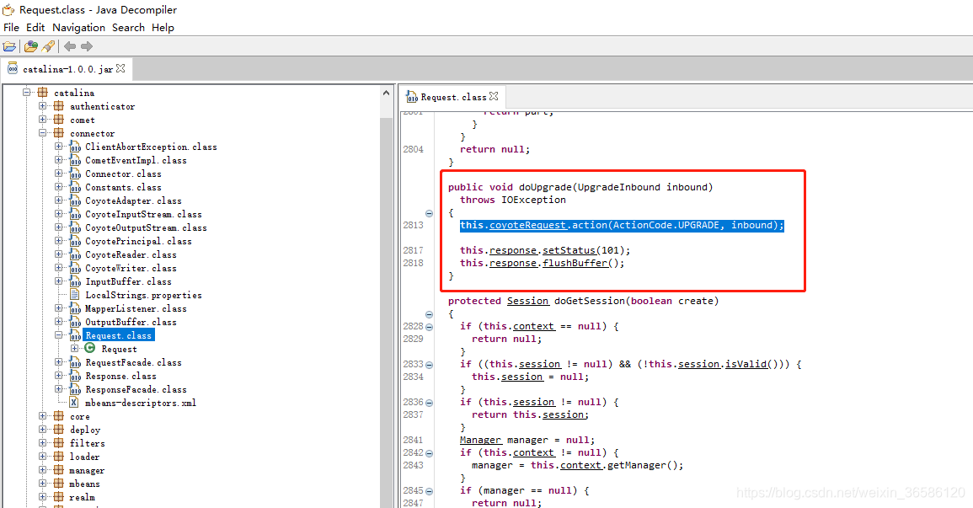Expand the comet package
The image size is (973, 508).
(43, 120)
